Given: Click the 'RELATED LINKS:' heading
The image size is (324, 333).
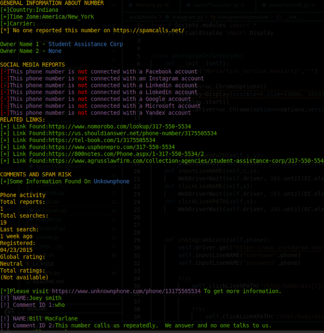Looking at the screenshot, I should (x=22, y=120).
